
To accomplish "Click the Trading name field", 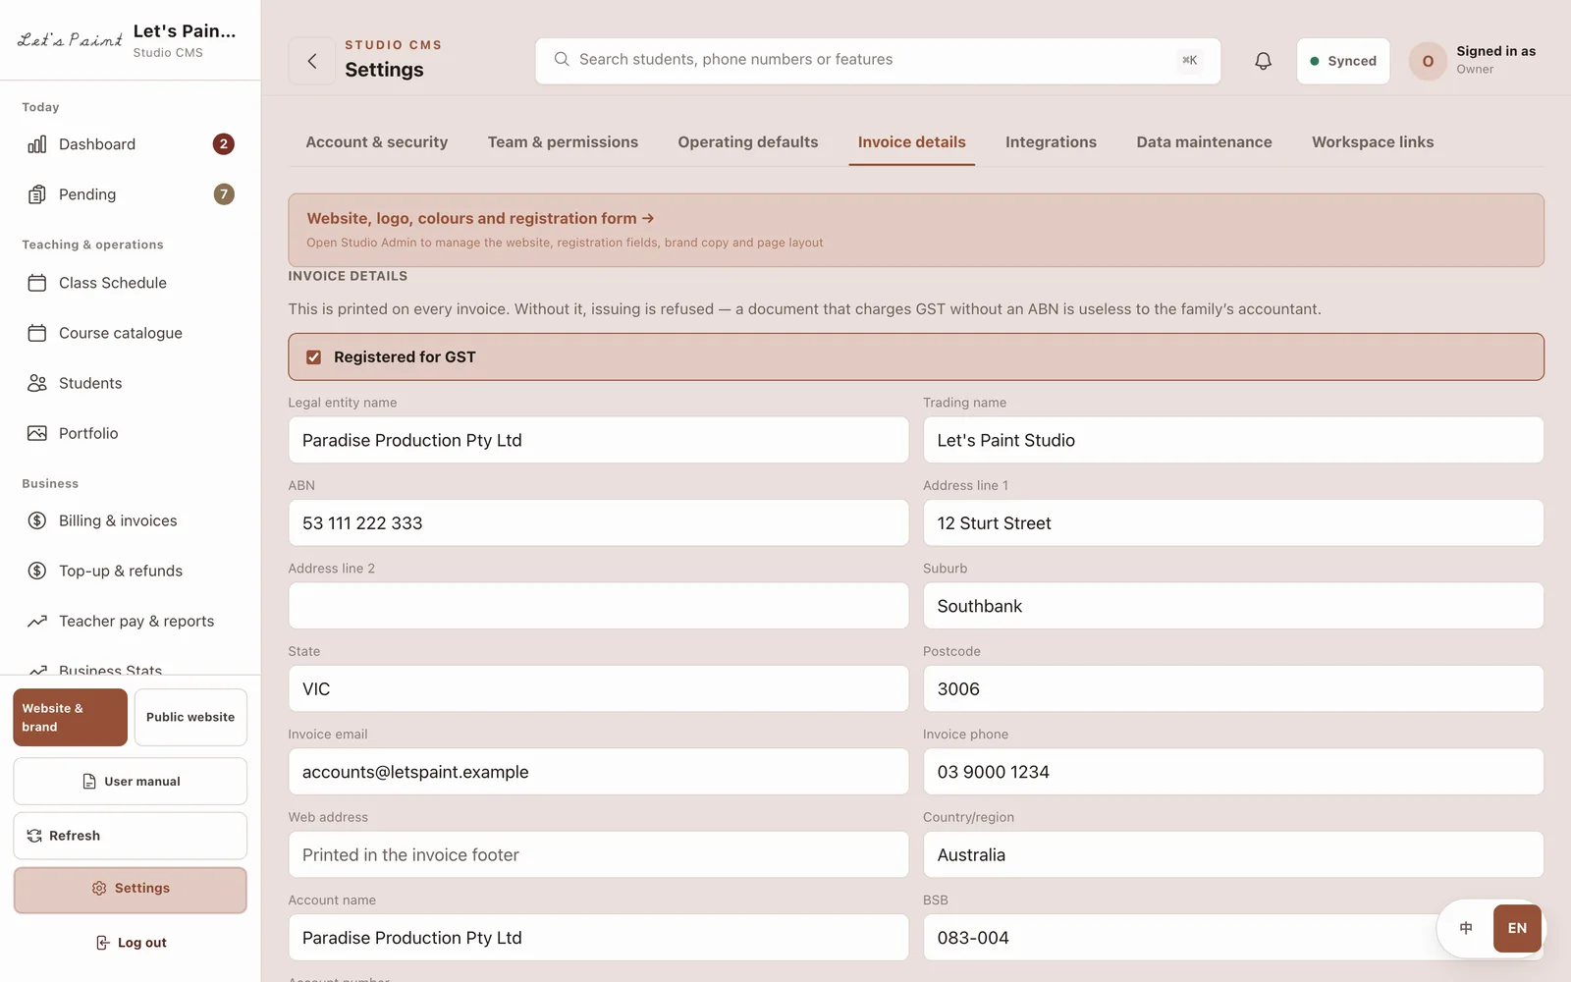I will 1233,440.
